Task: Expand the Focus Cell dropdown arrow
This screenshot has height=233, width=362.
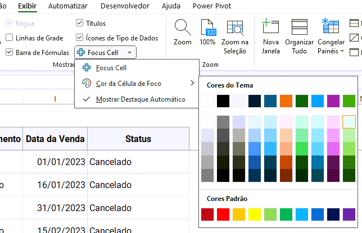Action: [x=130, y=52]
